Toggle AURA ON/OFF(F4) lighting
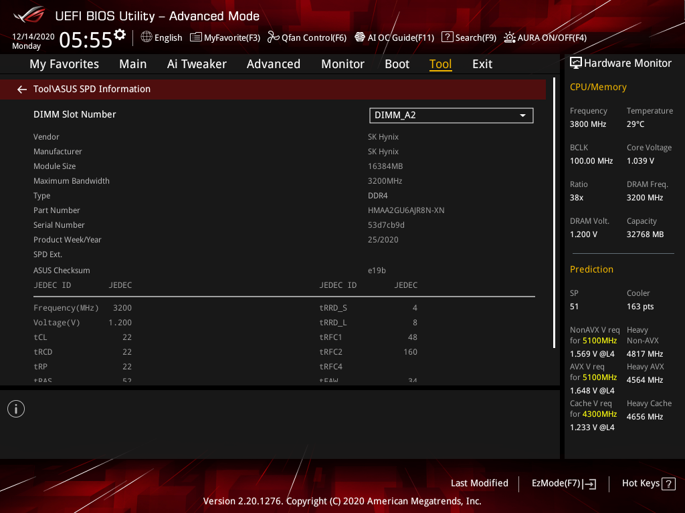 pos(545,37)
